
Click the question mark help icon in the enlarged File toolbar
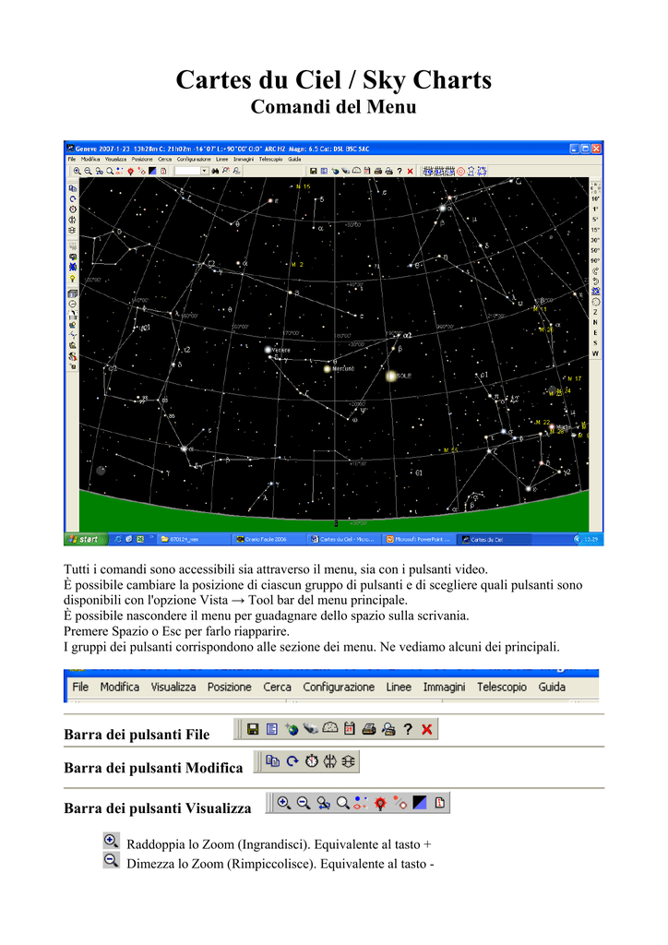point(408,729)
